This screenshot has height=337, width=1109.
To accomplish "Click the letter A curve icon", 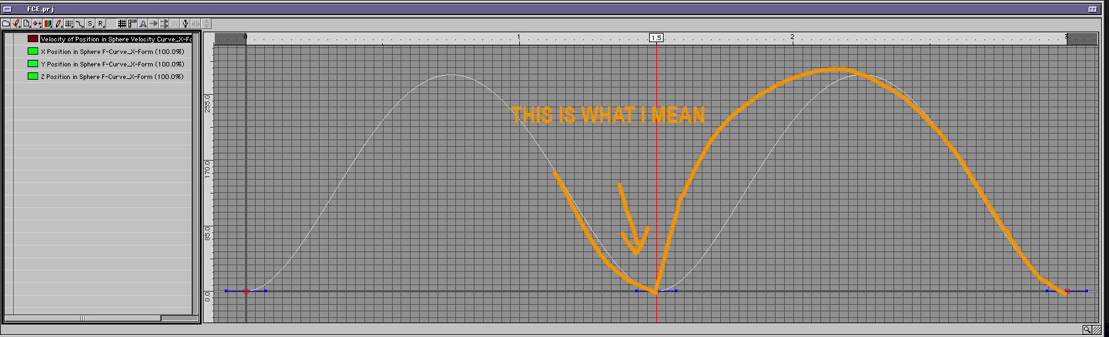I will tap(143, 24).
